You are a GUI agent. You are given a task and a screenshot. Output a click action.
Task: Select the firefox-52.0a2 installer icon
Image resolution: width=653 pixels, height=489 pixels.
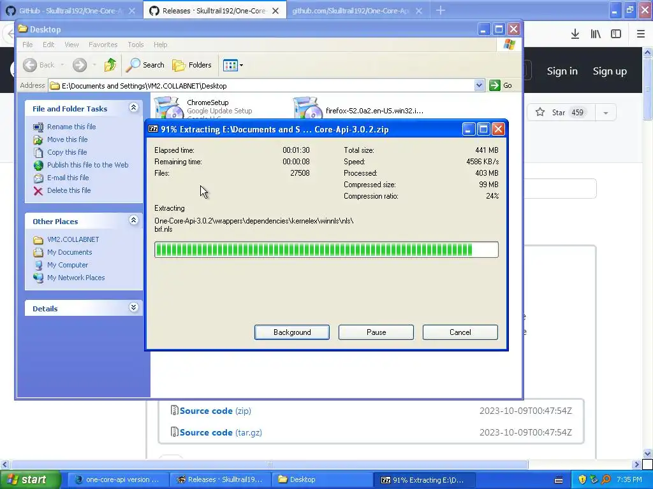pos(308,108)
